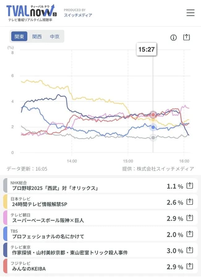201x277 pixels.
Task: Open the hamburger navigation menu
Action: (190, 13)
